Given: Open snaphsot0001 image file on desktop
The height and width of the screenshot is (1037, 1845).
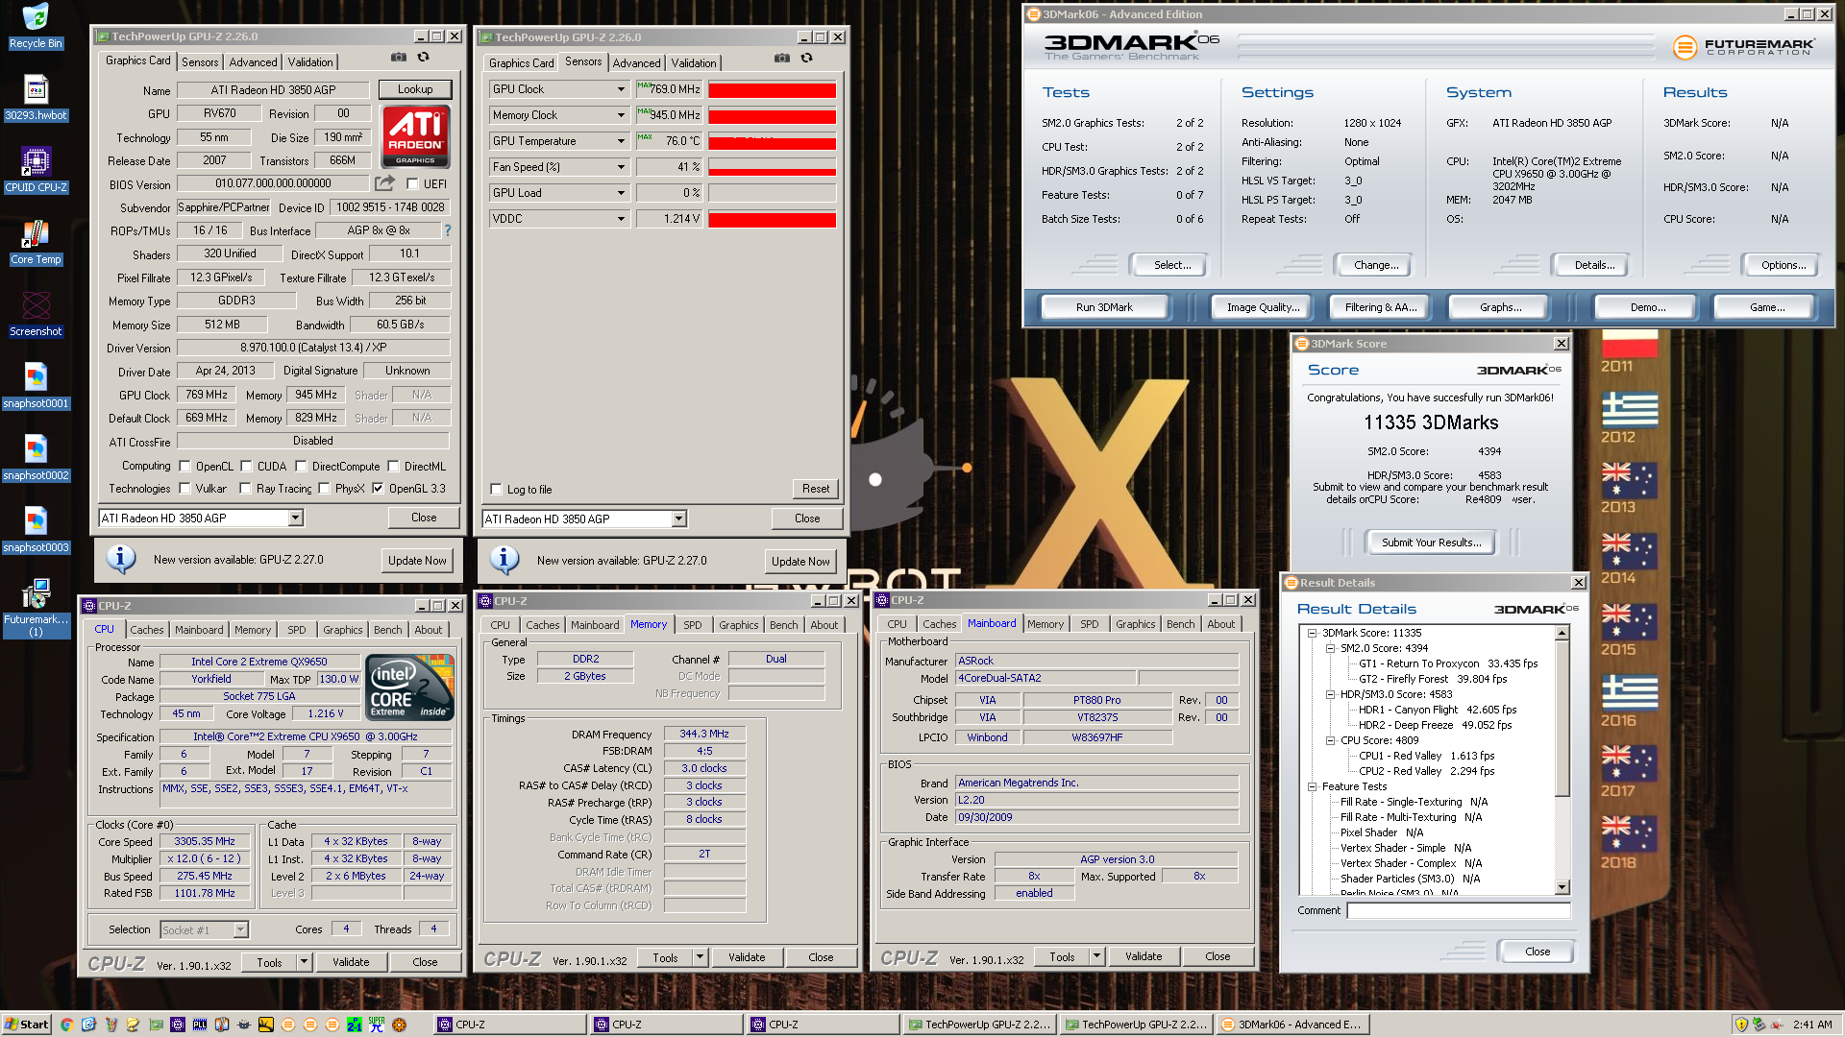Looking at the screenshot, I should [x=36, y=387].
